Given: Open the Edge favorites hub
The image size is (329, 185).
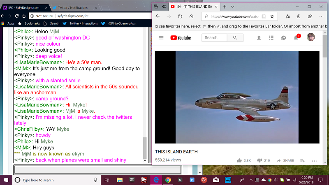Looking at the screenshot, I should pyautogui.click(x=287, y=16).
